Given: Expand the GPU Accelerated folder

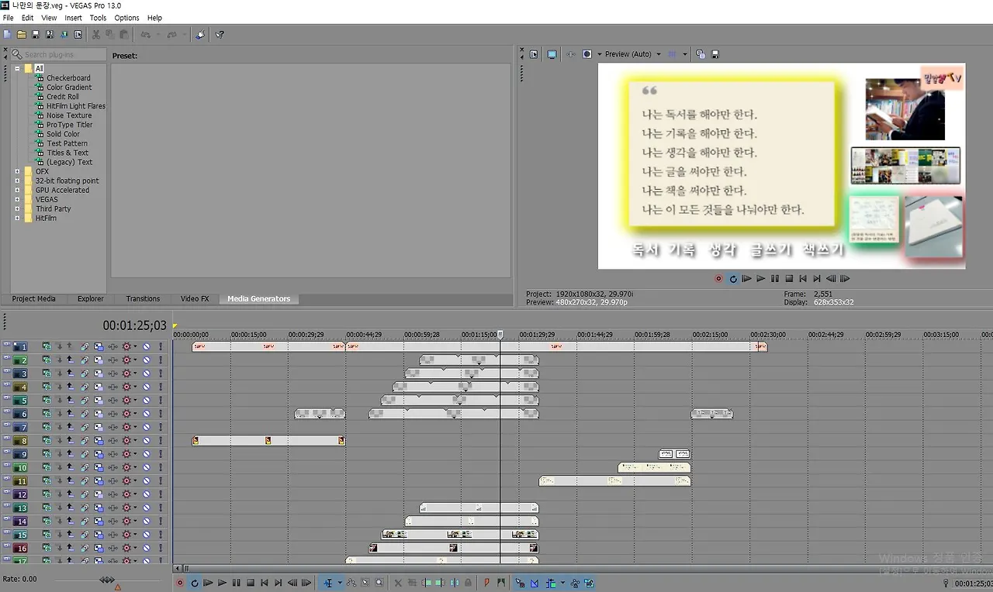Looking at the screenshot, I should [x=17, y=190].
